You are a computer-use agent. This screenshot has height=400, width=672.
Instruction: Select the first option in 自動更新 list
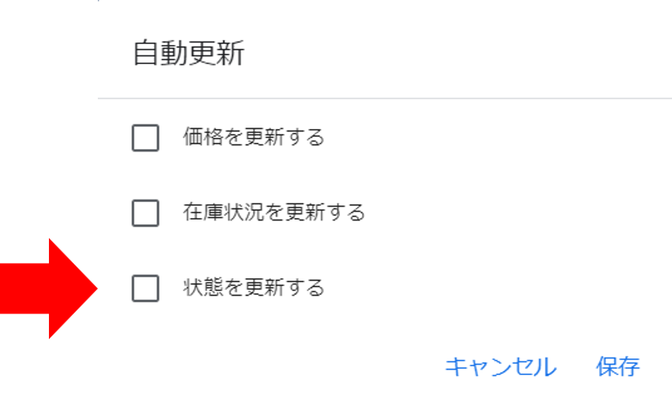[145, 138]
